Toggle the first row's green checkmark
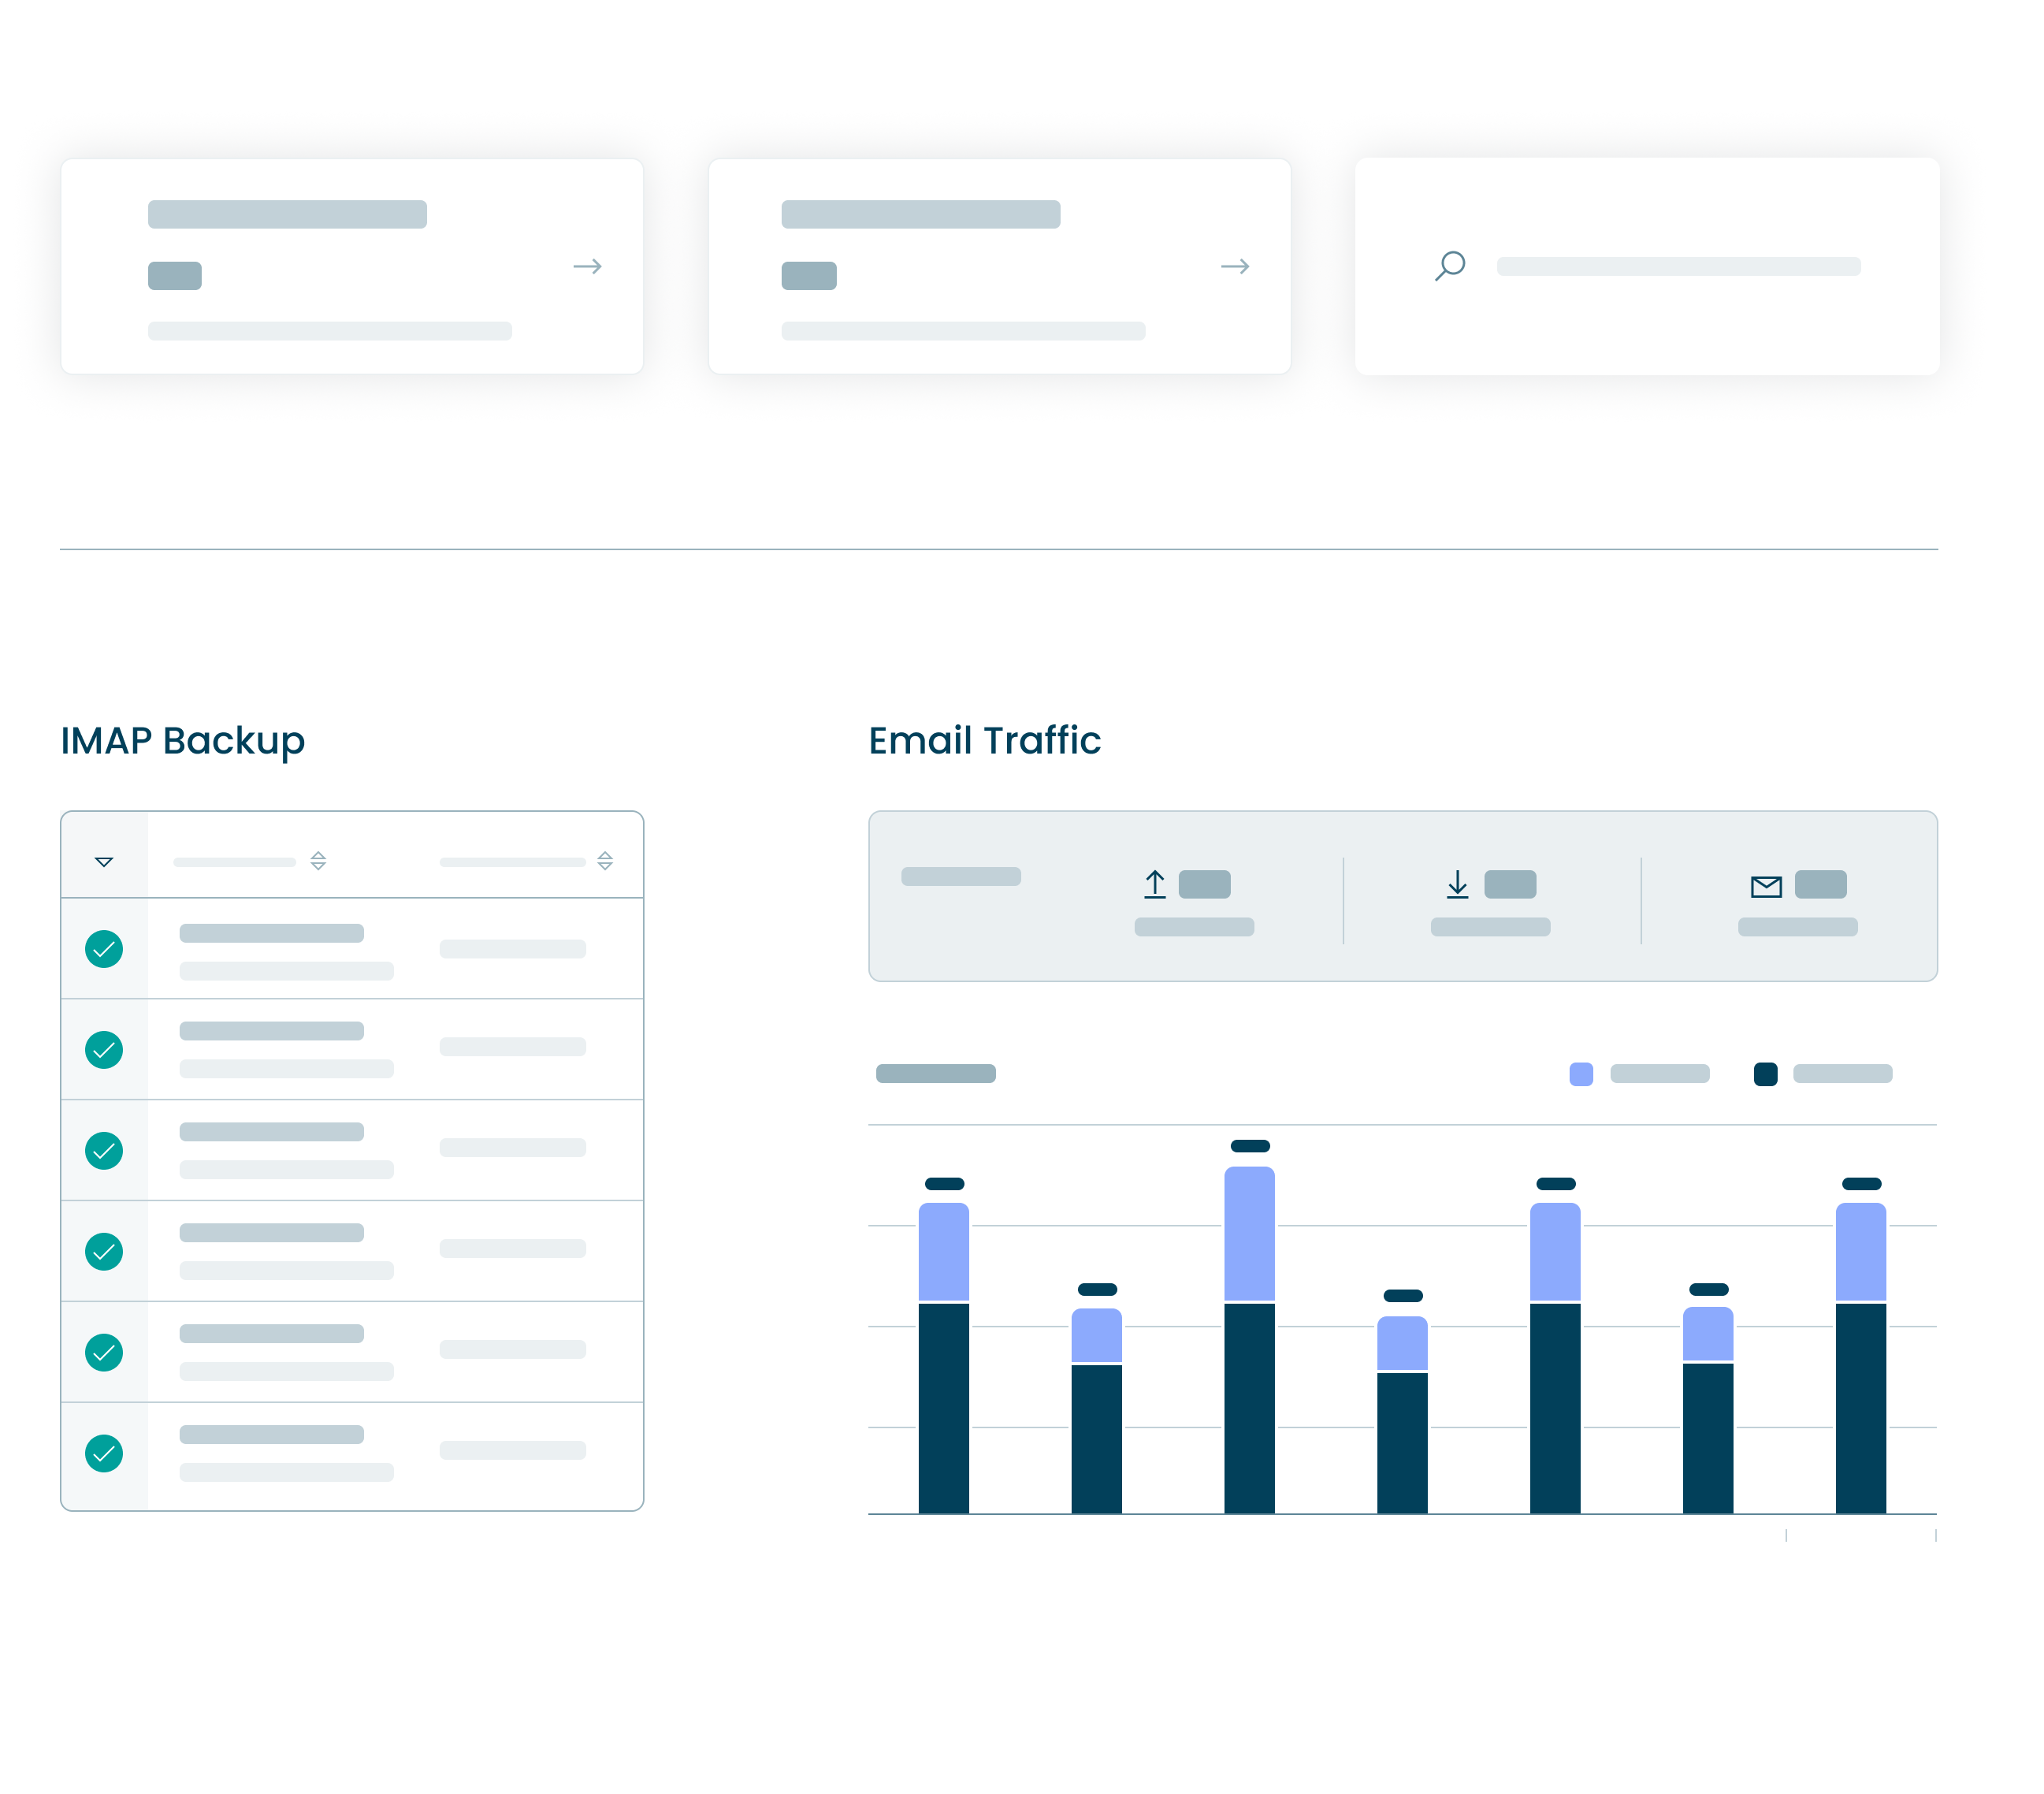Image resolution: width=2044 pixels, height=1794 pixels. coord(104,948)
